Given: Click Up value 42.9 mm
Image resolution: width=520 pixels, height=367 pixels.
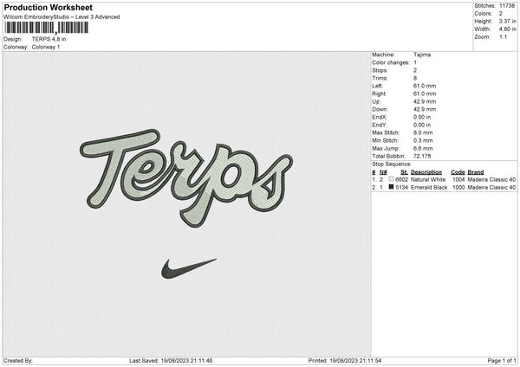Looking at the screenshot, I should [425, 101].
